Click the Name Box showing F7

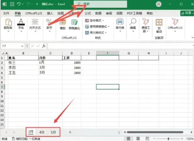click(x=11, y=46)
